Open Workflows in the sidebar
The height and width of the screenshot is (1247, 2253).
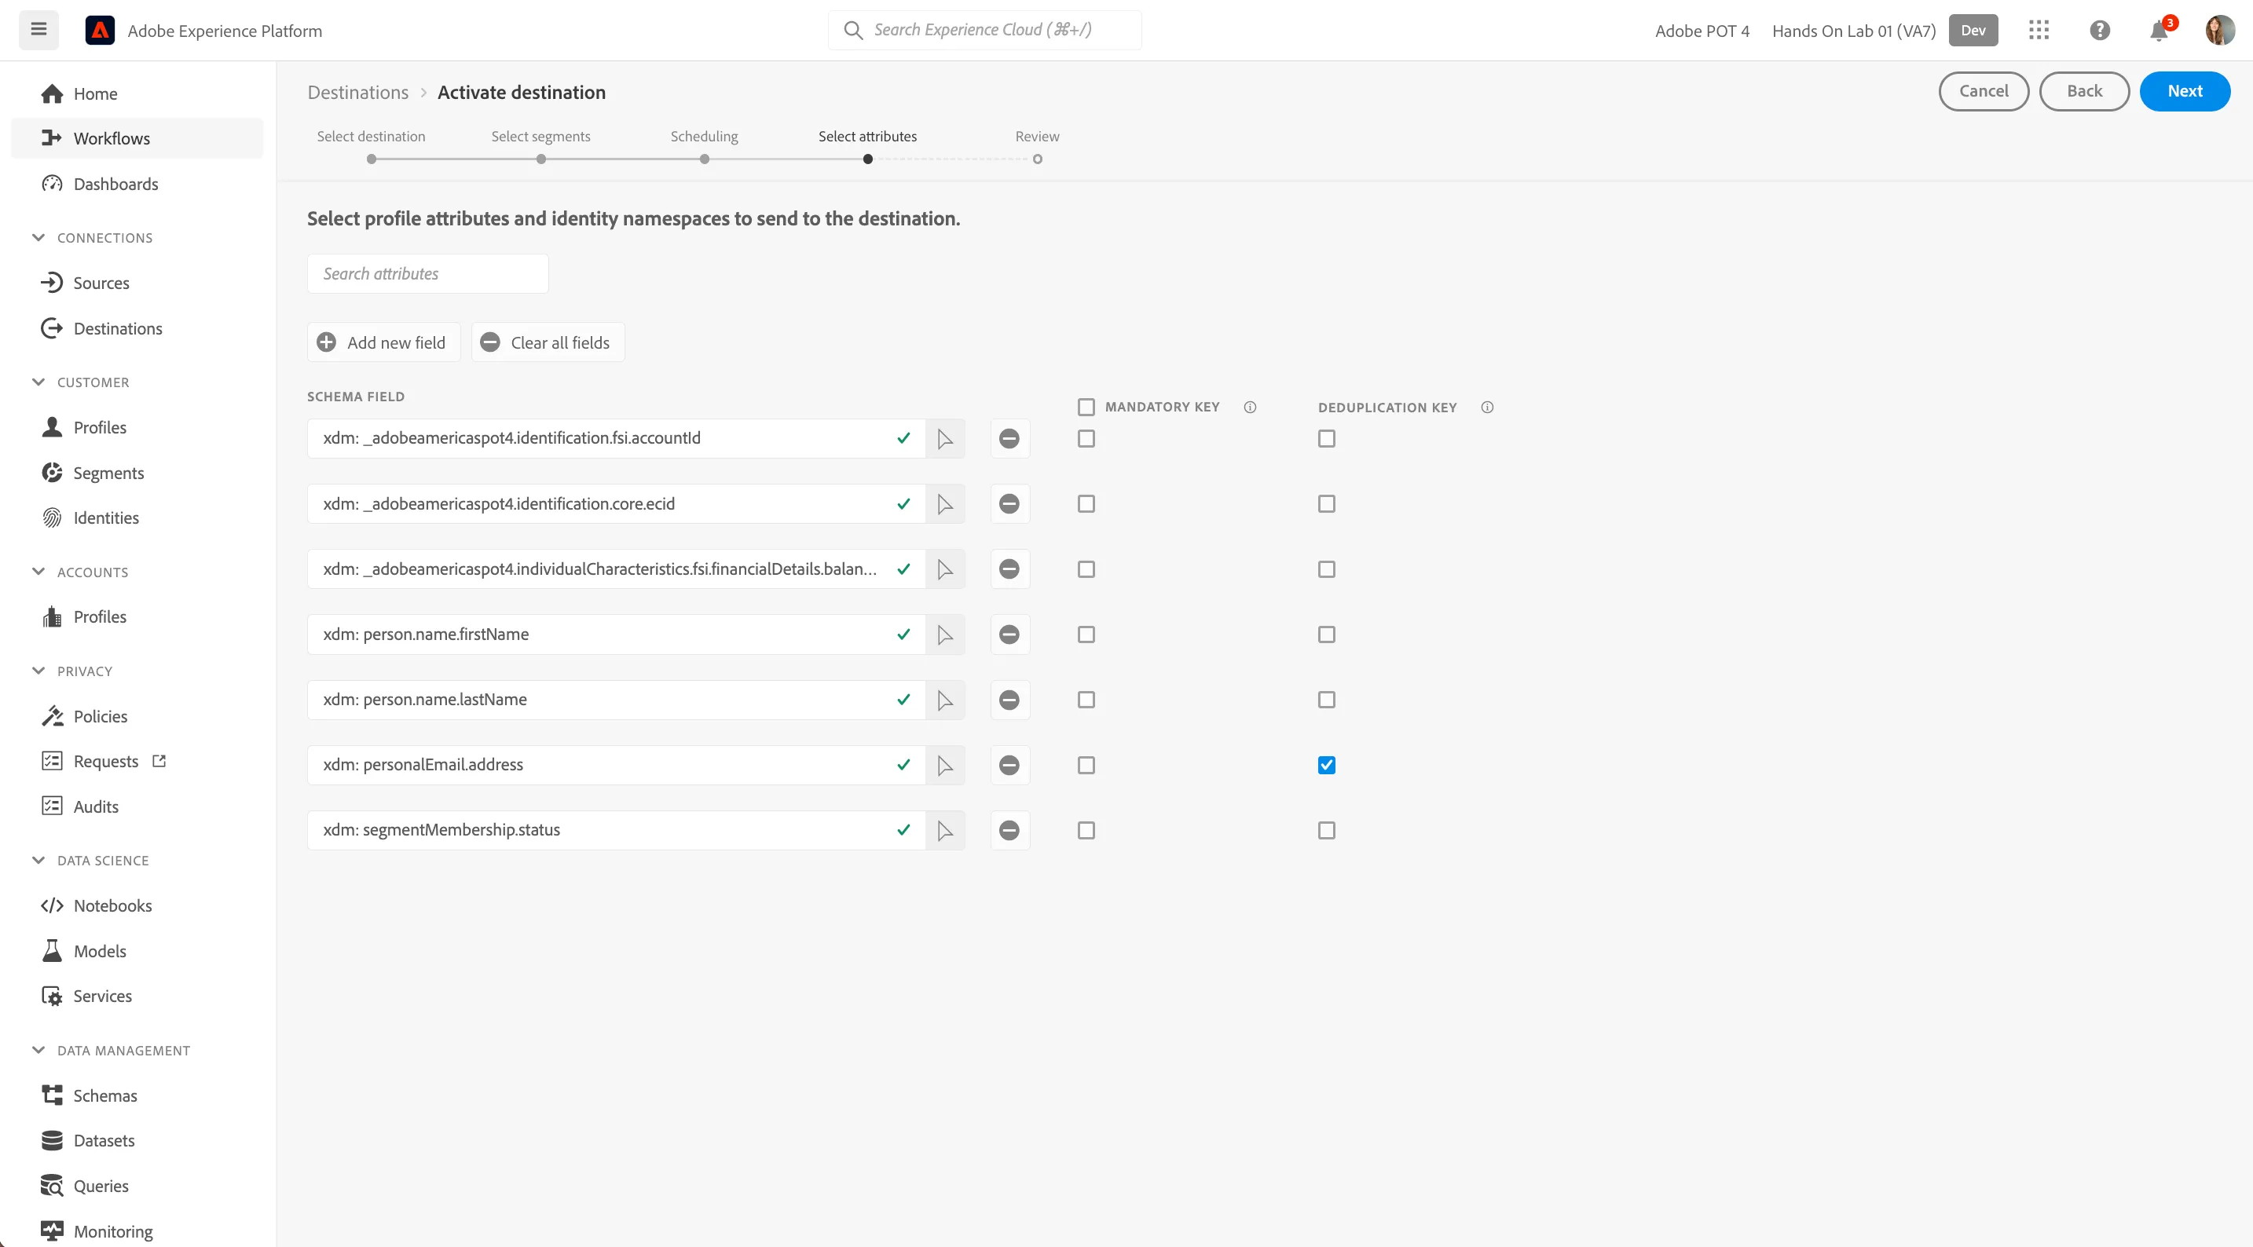(137, 138)
